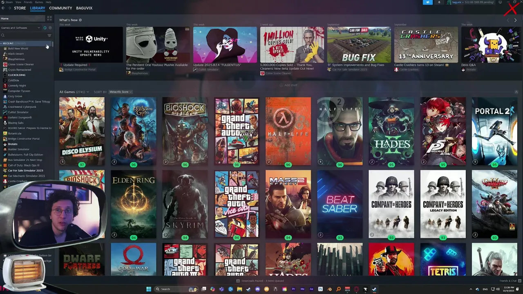This screenshot has height=294, width=523.
Task: Open Disco Elysium game cover
Action: click(82, 131)
